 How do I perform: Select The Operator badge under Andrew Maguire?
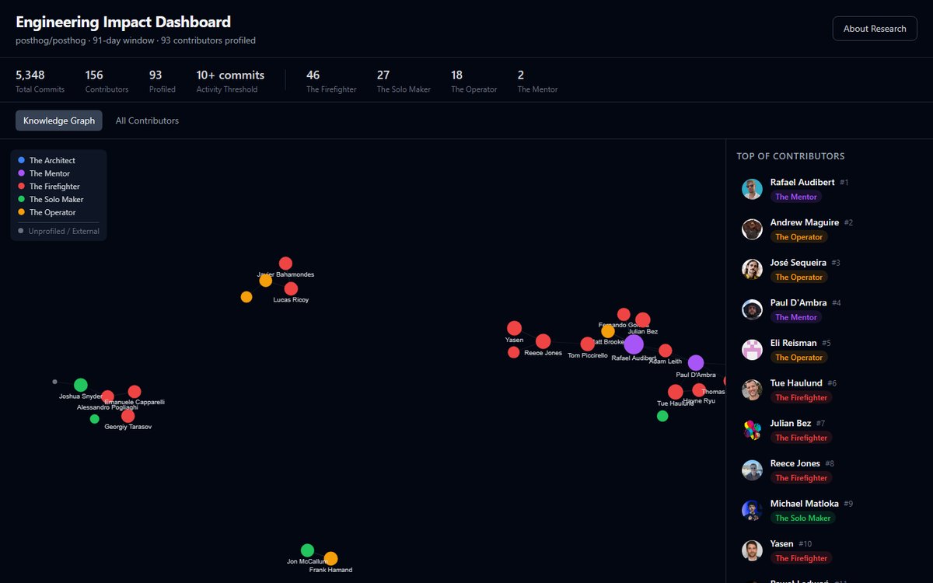tap(798, 237)
